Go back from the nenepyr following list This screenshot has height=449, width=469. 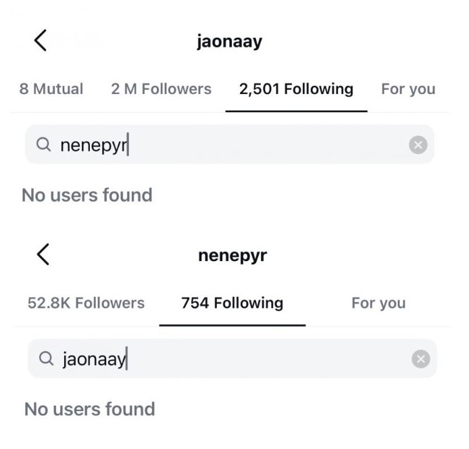43,254
